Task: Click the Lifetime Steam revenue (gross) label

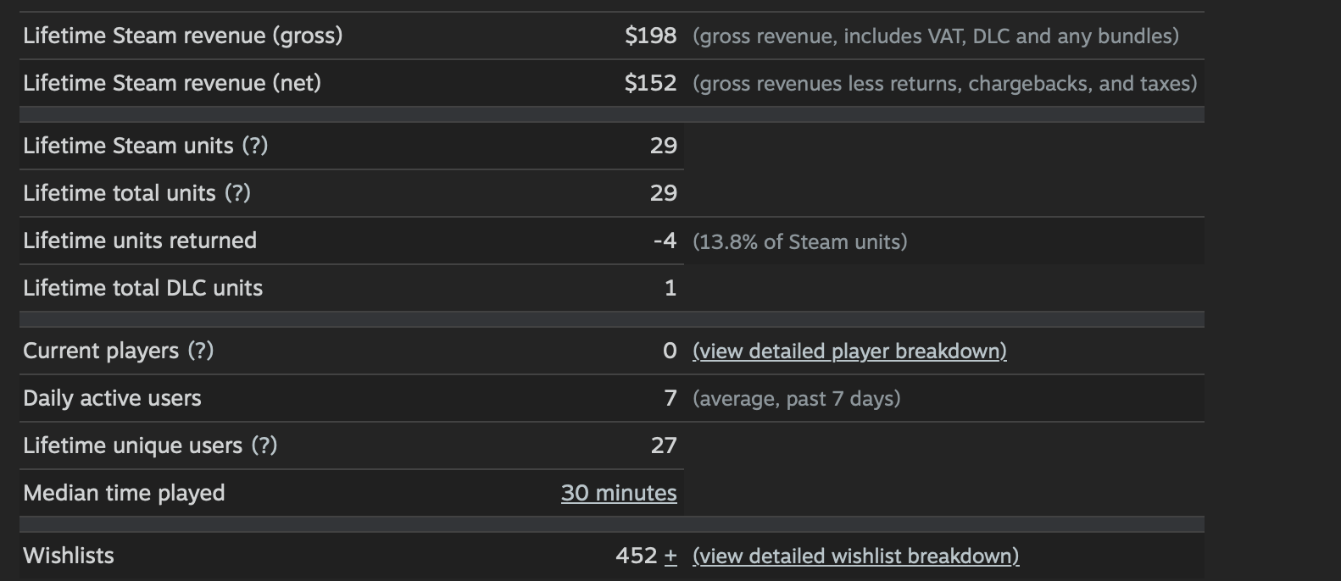Action: coord(183,36)
